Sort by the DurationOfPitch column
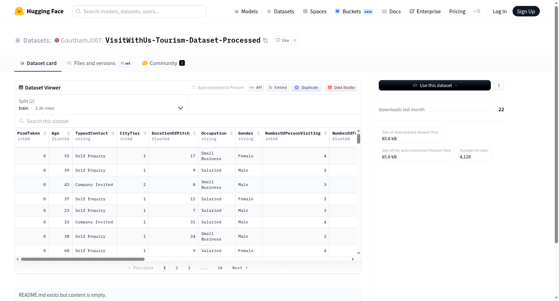The height and width of the screenshot is (301, 559). (194, 133)
